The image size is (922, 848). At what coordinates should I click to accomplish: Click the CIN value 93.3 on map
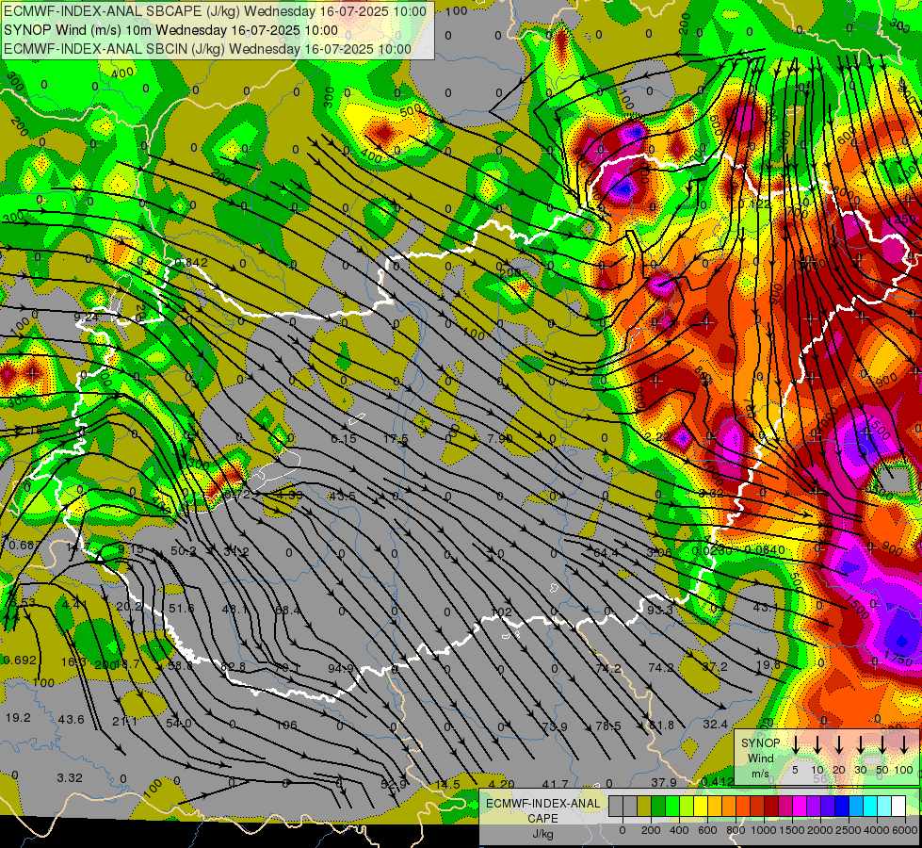(x=660, y=611)
